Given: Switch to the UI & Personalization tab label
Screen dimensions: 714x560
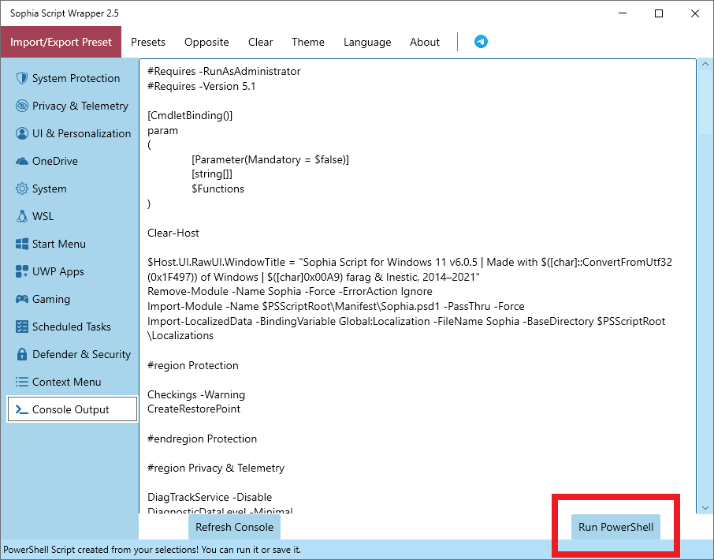Looking at the screenshot, I should [81, 133].
